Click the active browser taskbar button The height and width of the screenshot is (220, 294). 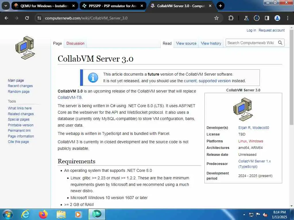tap(97, 214)
